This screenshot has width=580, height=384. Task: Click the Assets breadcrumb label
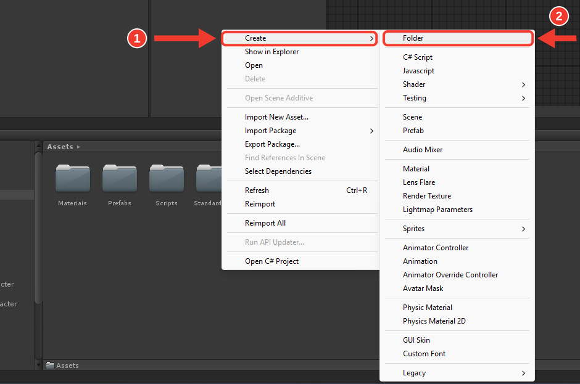pos(60,147)
